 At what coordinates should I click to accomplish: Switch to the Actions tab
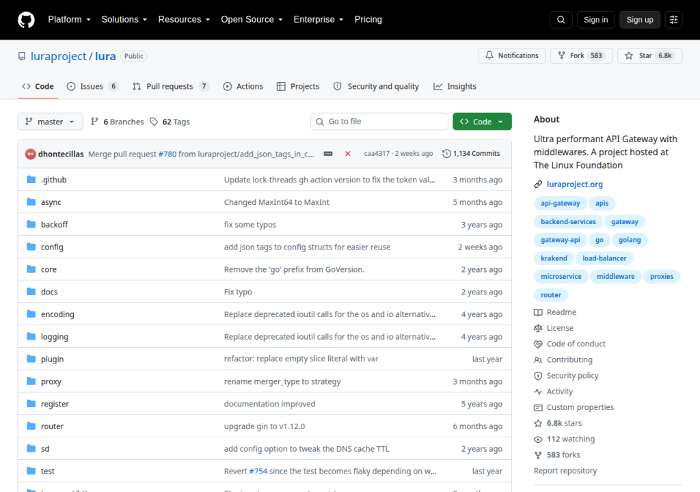point(243,87)
